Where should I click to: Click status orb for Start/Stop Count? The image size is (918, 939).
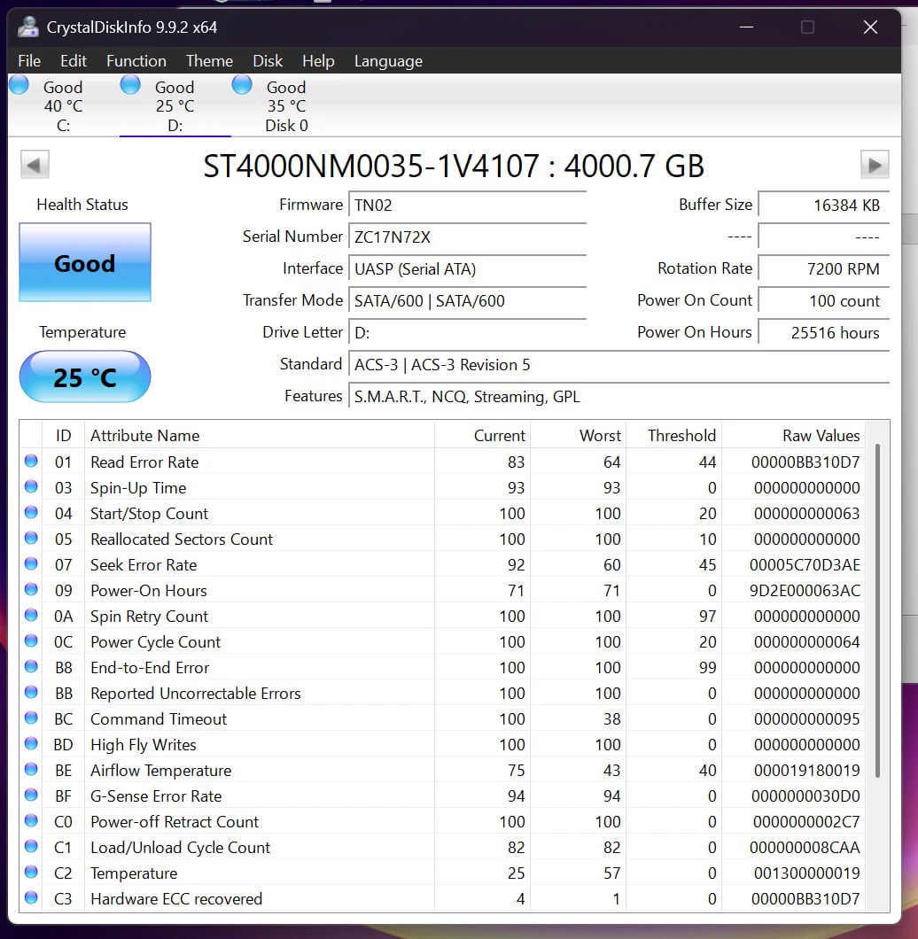(x=31, y=513)
